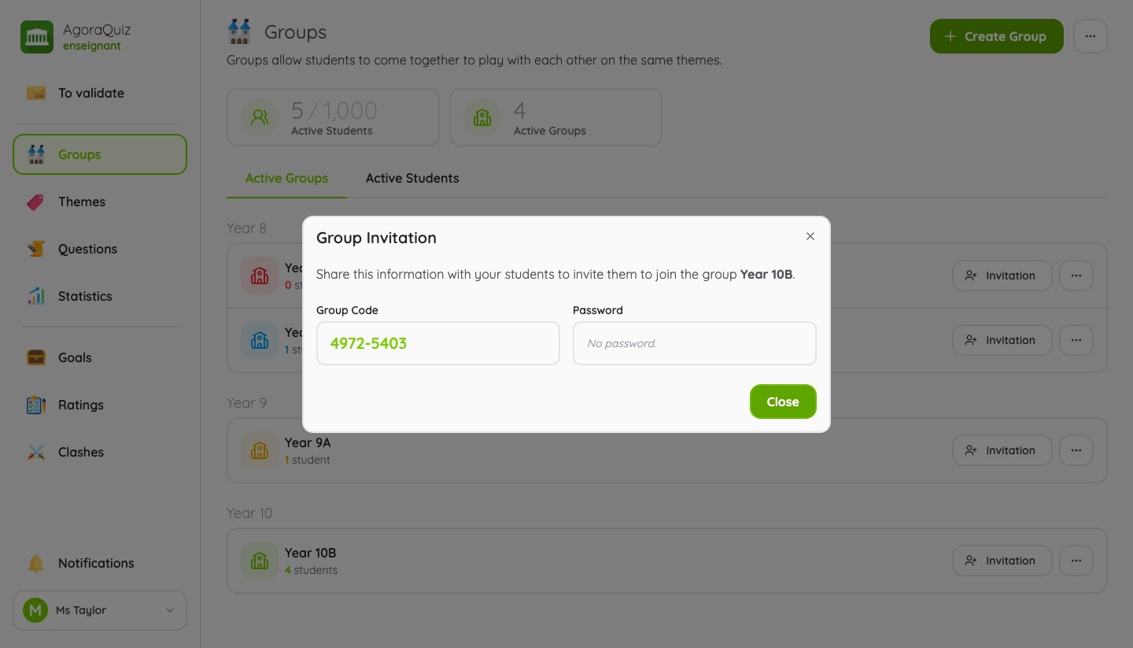Click the green Close button in the dialog

(783, 402)
